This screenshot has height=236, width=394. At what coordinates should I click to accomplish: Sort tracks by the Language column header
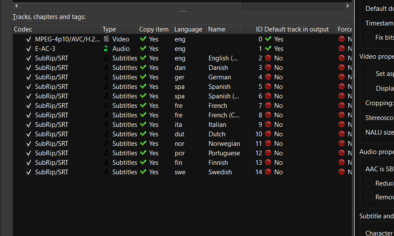pos(188,29)
